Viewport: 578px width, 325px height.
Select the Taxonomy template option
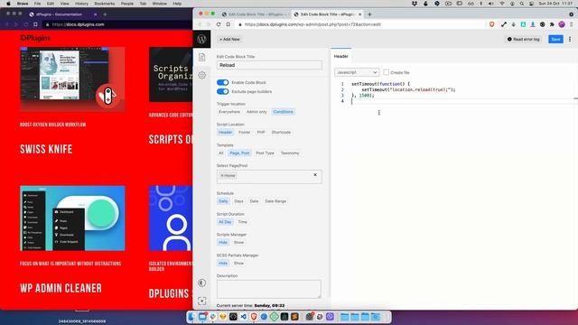tap(290, 153)
